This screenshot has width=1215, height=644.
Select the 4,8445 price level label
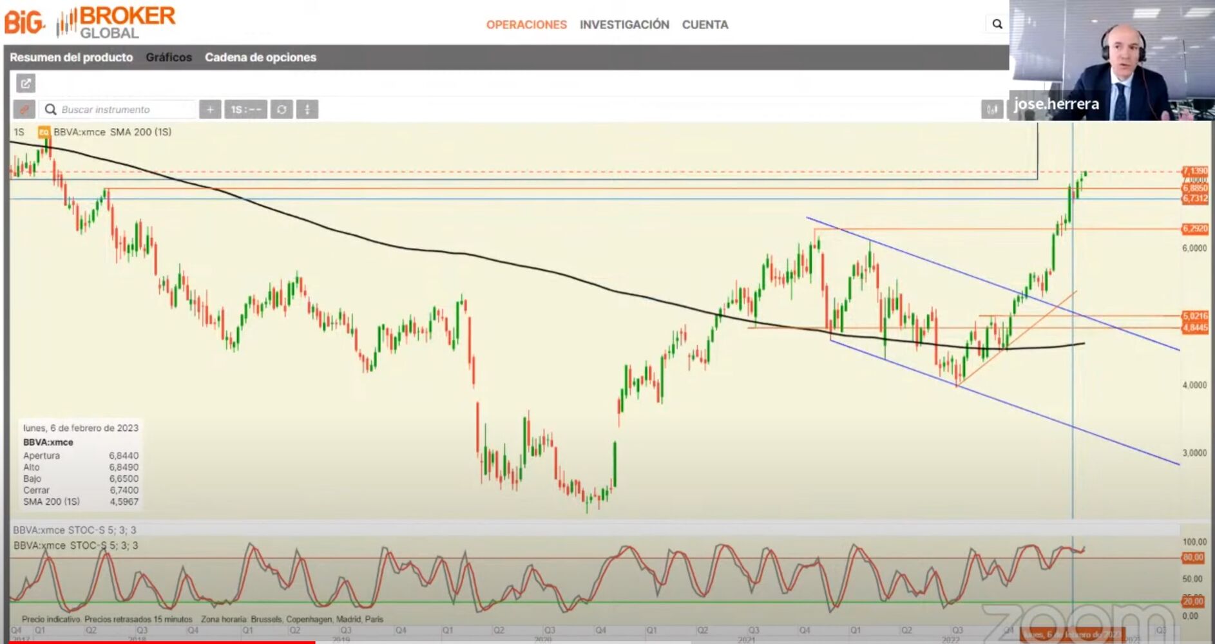pos(1195,328)
